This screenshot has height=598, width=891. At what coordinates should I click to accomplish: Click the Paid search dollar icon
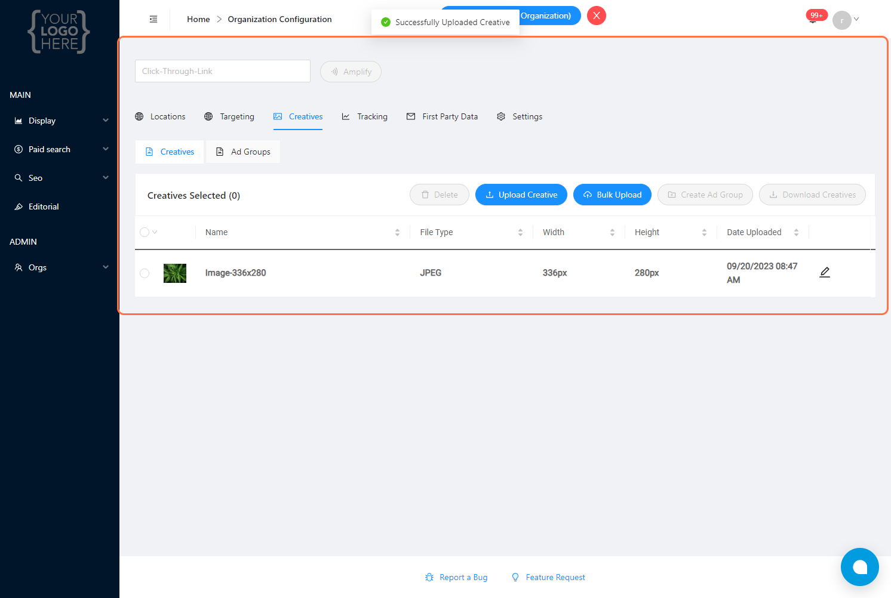(19, 149)
